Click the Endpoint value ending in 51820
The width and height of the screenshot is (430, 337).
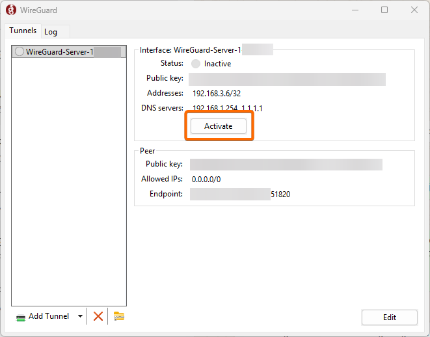coord(240,194)
